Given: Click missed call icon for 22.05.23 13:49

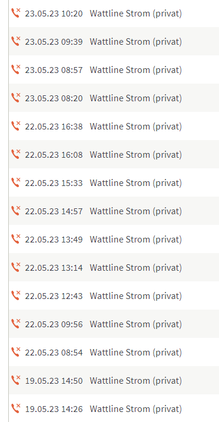Looking at the screenshot, I should [x=16, y=239].
